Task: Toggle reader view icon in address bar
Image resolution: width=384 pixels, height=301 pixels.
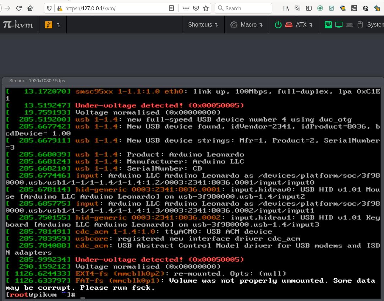Action: (171, 8)
